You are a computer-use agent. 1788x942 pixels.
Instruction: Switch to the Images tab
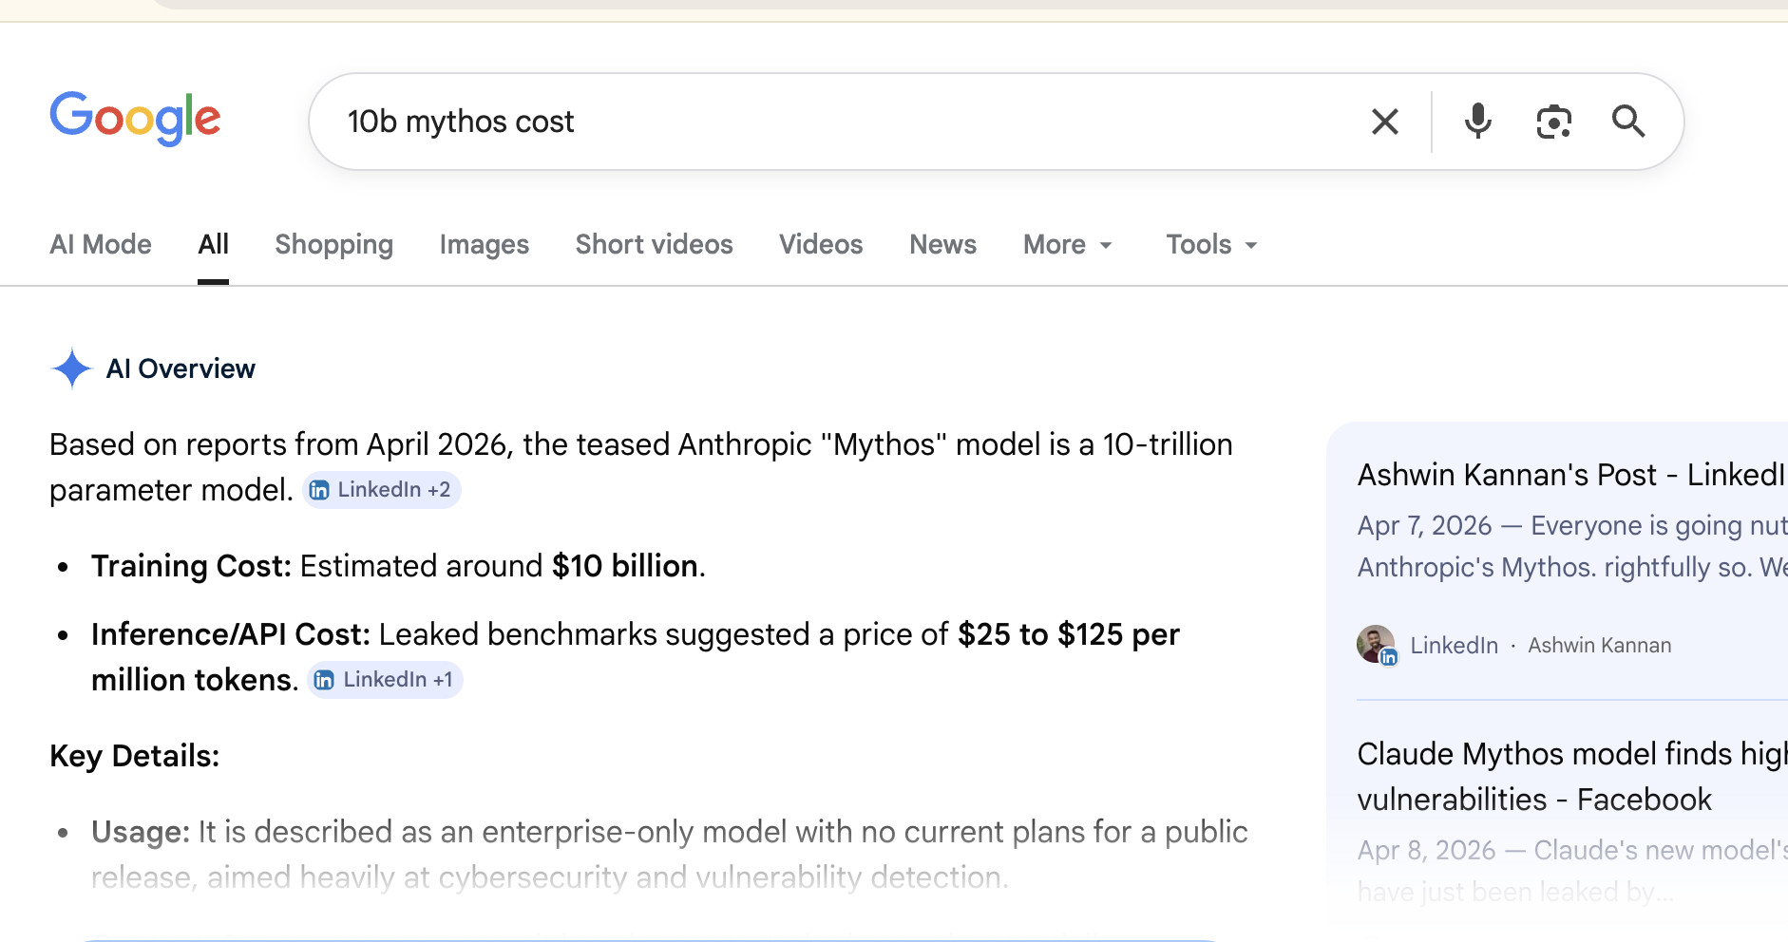484,245
